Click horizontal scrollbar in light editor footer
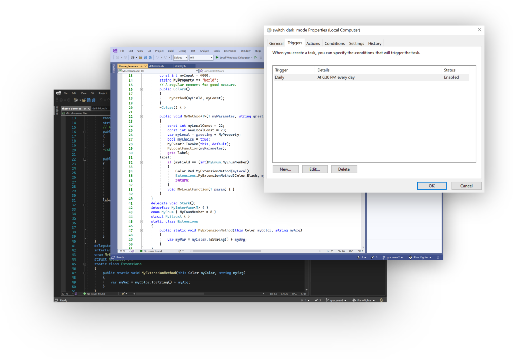This screenshot has height=359, width=513. (226, 251)
